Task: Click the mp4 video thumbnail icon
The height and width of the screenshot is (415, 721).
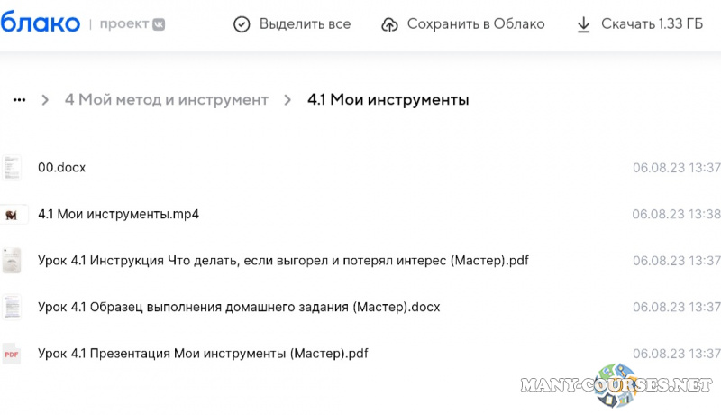Action: coord(12,215)
